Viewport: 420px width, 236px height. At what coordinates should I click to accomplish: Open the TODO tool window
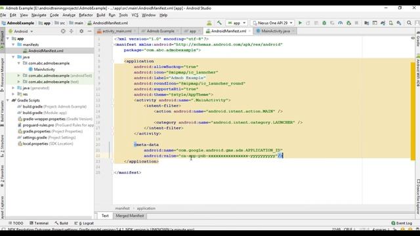click(16, 223)
